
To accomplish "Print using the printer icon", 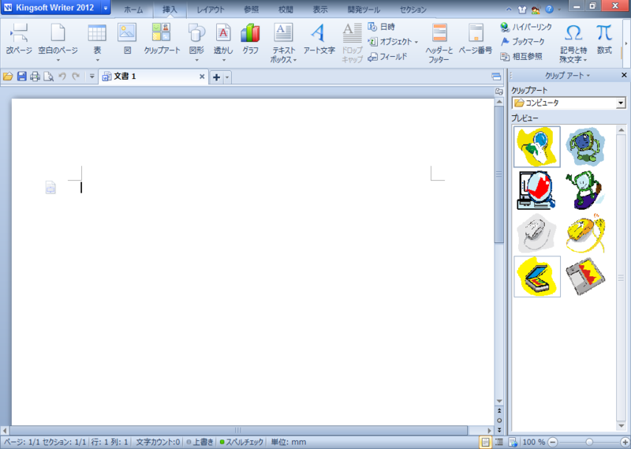I will (x=35, y=77).
